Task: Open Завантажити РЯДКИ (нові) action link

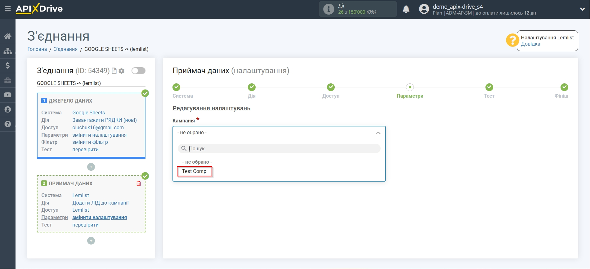Action: [x=105, y=120]
